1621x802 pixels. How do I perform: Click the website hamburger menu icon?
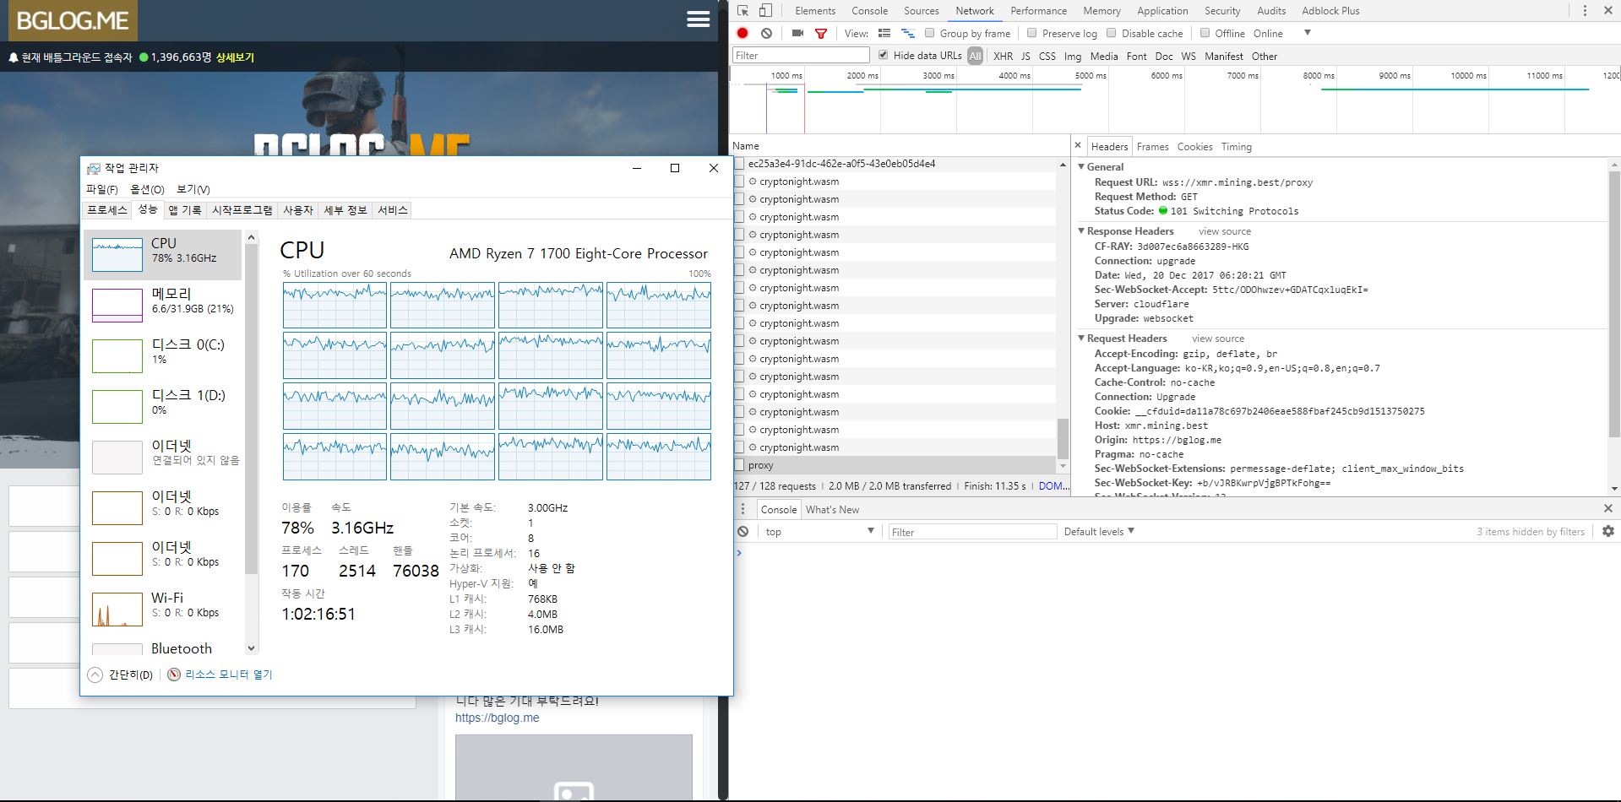tap(698, 19)
